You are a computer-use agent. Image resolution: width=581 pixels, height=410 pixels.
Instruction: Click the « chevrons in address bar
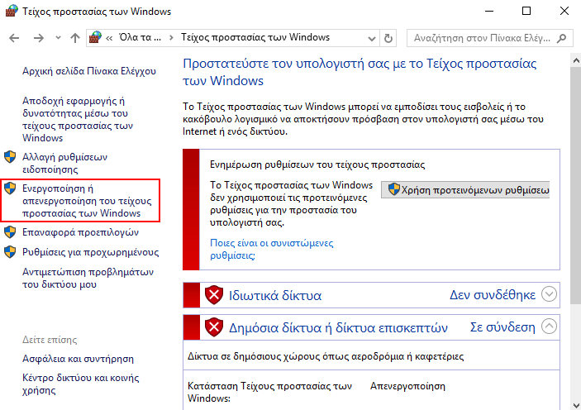click(109, 38)
